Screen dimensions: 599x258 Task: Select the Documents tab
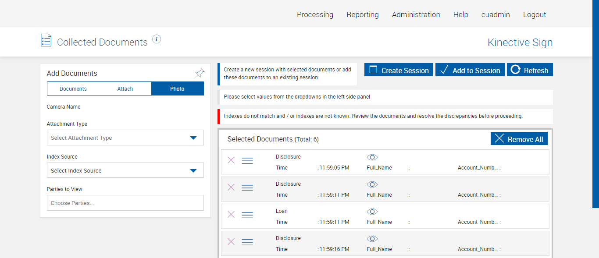[x=73, y=88]
